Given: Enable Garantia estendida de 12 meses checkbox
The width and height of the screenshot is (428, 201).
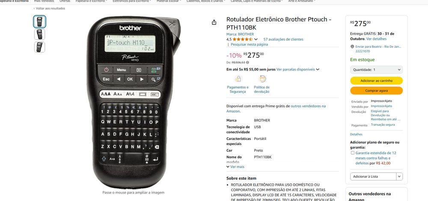Looking at the screenshot, I should pos(352,153).
